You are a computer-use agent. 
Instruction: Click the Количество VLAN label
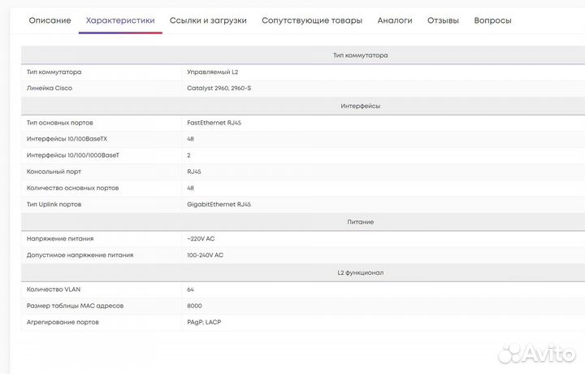click(x=54, y=289)
